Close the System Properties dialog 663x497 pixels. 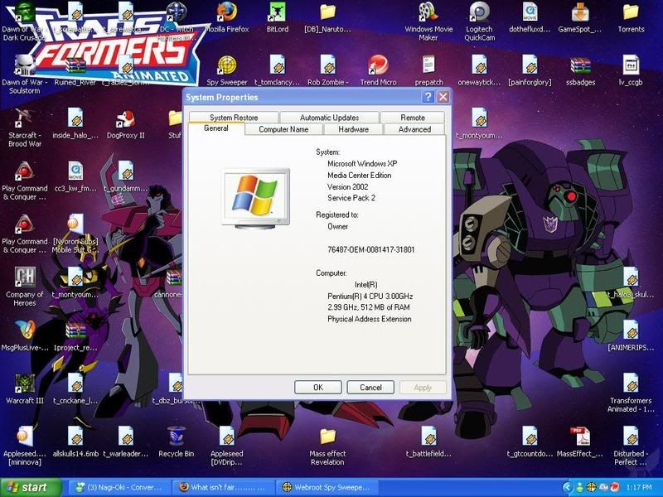click(443, 97)
